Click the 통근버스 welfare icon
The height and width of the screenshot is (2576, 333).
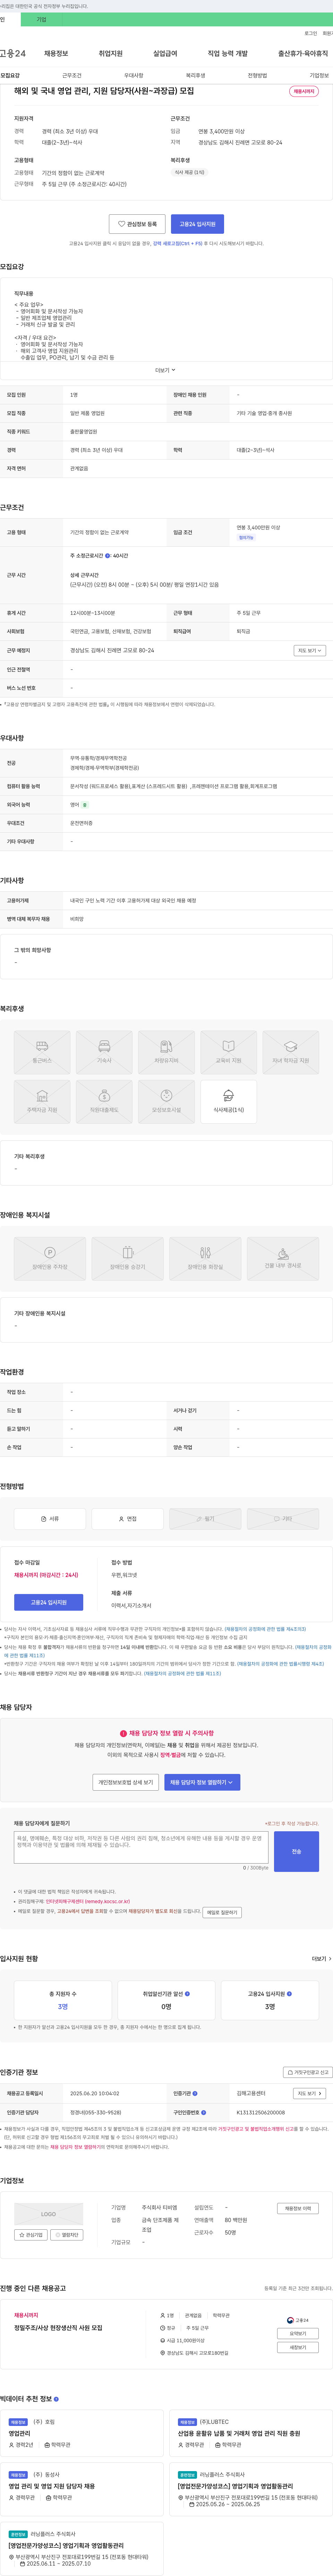coord(42,1052)
